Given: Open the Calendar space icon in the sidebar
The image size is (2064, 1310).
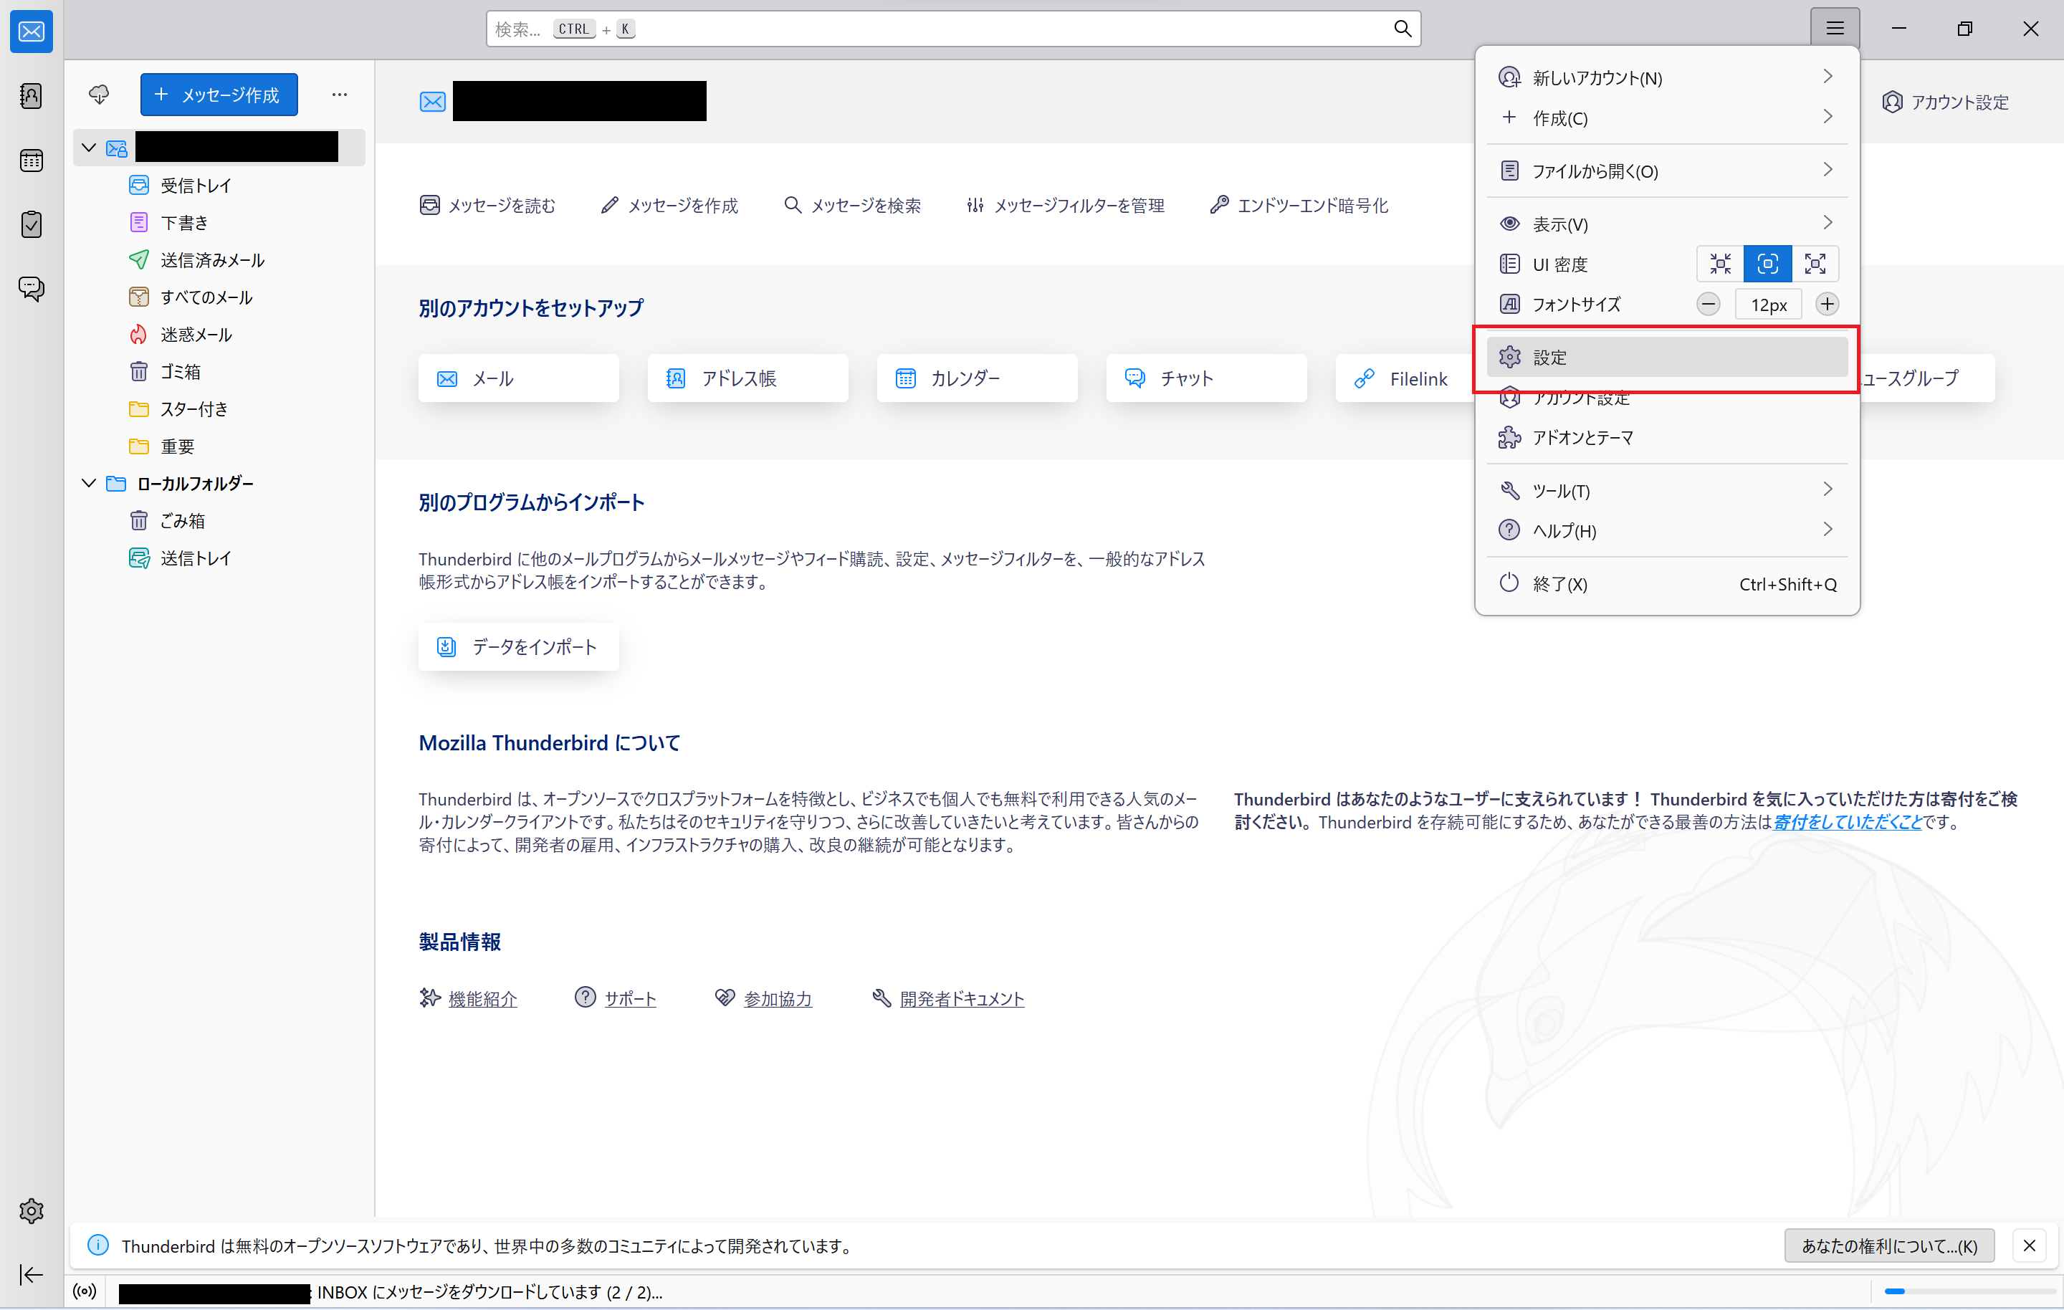Looking at the screenshot, I should [32, 161].
